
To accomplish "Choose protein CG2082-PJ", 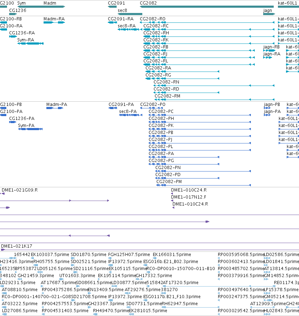I will (161, 140).
